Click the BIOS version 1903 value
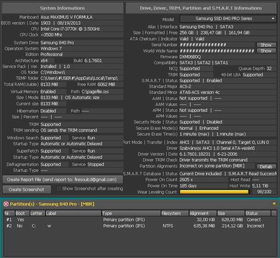This screenshot has width=280, height=258. pyautogui.click(x=45, y=23)
